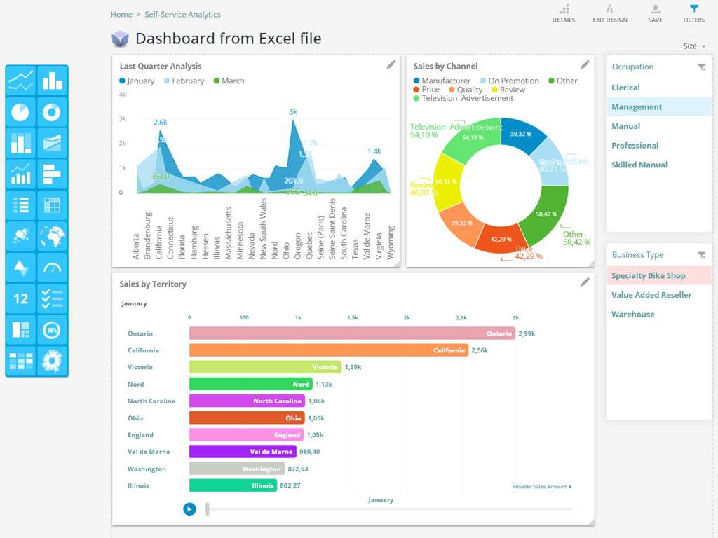Toggle the Filters panel
Viewport: 718px width, 538px height.
[x=693, y=13]
